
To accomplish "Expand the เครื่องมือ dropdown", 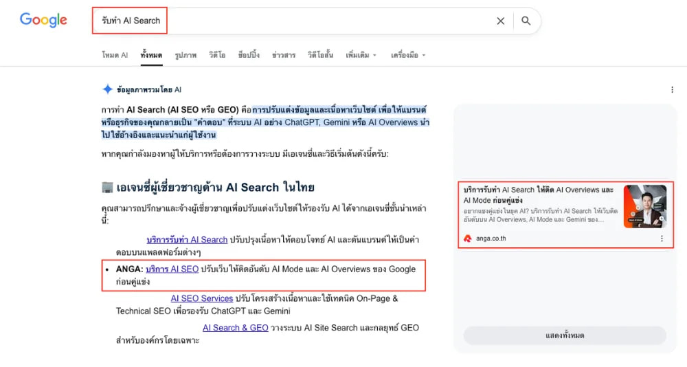I will pyautogui.click(x=408, y=55).
